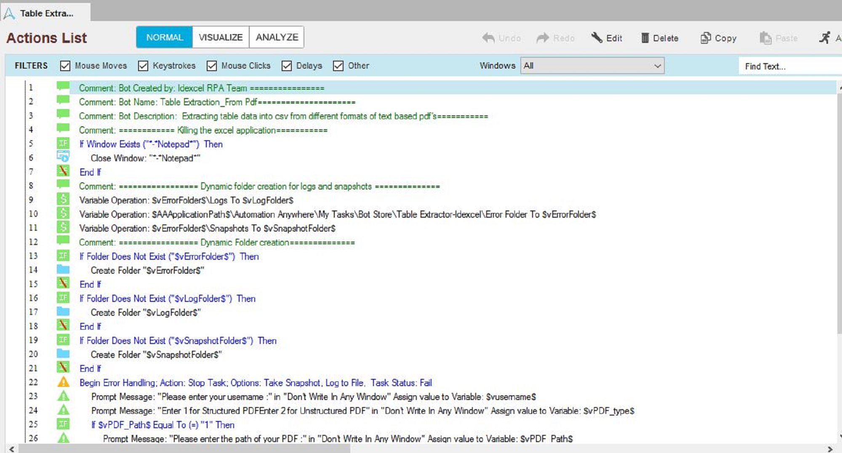842x453 pixels.
Task: Click the Copy icon in toolbar
Action: [705, 38]
